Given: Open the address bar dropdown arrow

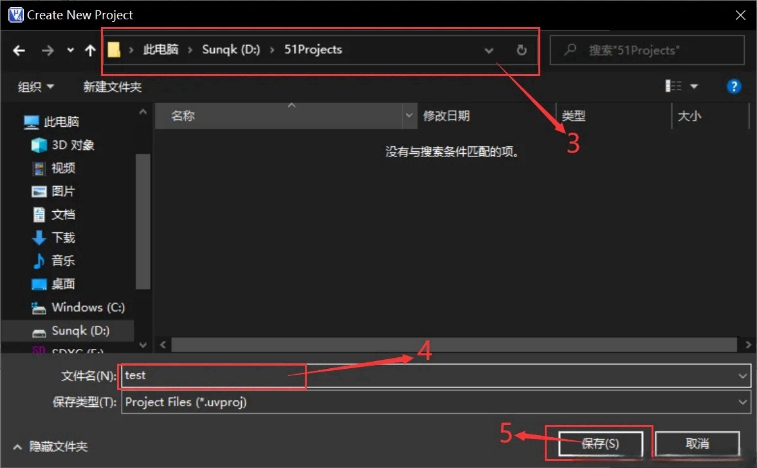Looking at the screenshot, I should pos(489,50).
